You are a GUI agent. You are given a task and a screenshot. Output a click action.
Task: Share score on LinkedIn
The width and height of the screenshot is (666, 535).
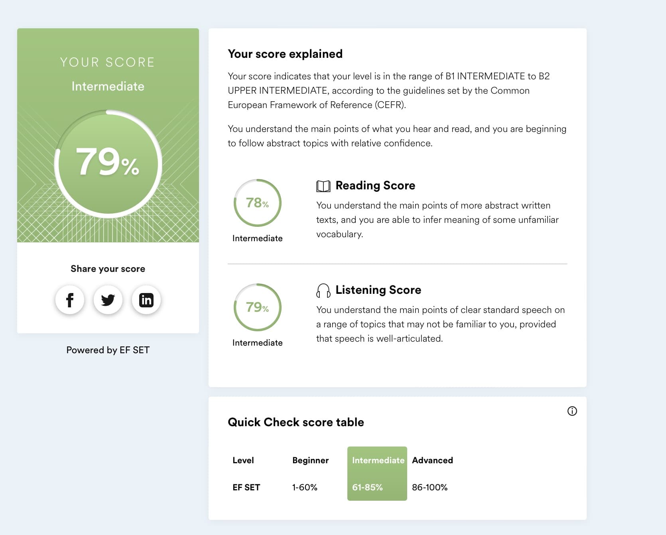click(146, 300)
